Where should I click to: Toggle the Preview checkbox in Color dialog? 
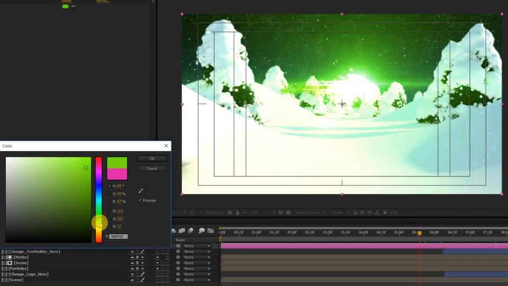(140, 200)
